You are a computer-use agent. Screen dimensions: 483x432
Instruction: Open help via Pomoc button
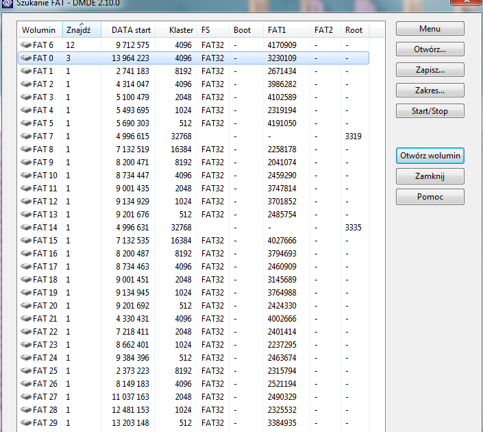pyautogui.click(x=430, y=197)
